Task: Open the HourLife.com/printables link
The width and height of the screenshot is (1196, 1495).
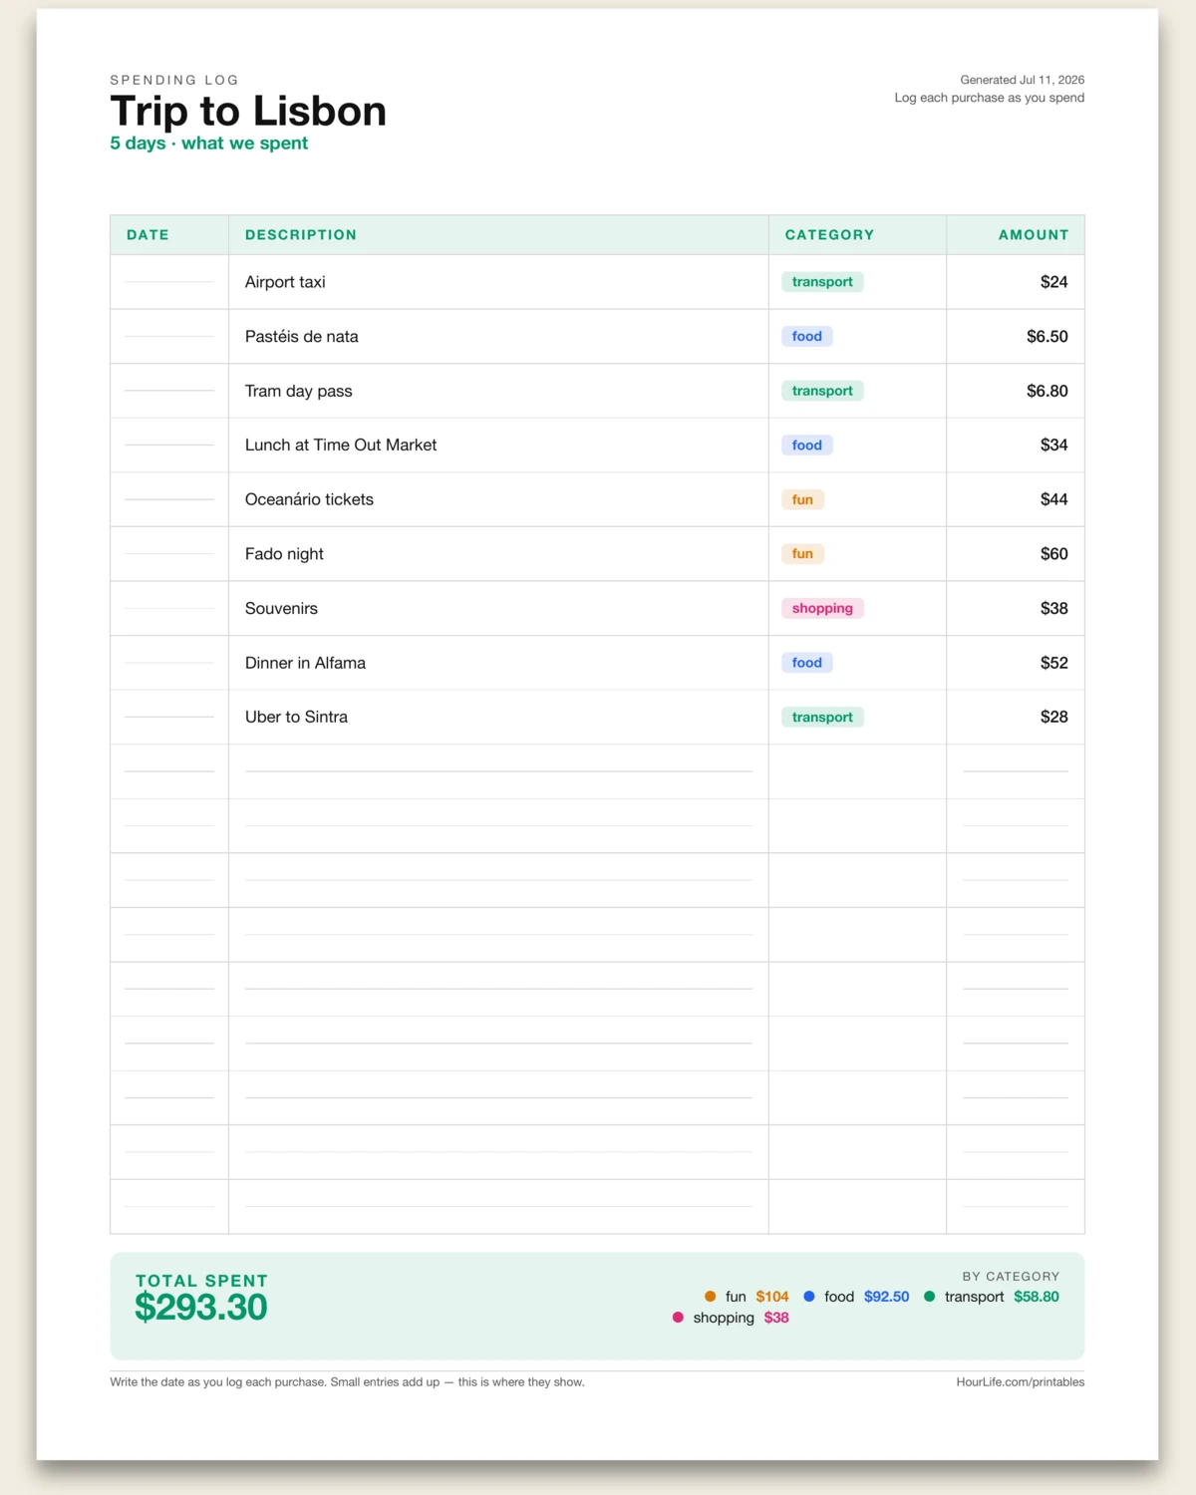Action: click(1021, 1382)
